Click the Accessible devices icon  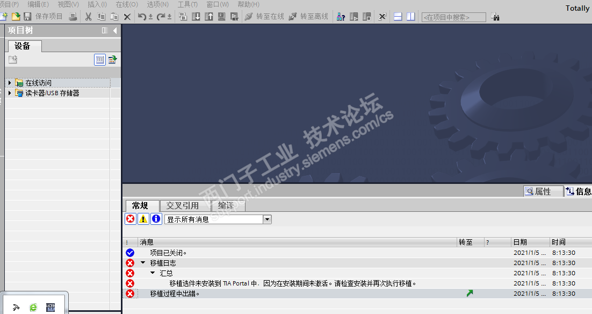(341, 16)
